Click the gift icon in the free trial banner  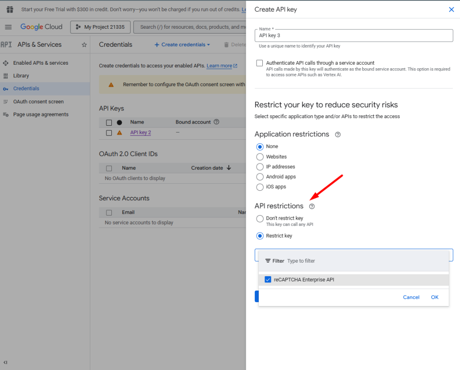[10, 9]
